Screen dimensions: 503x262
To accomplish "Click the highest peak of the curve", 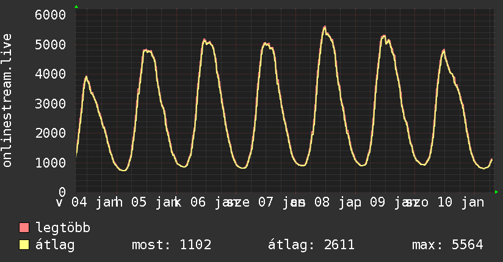I will (x=325, y=27).
